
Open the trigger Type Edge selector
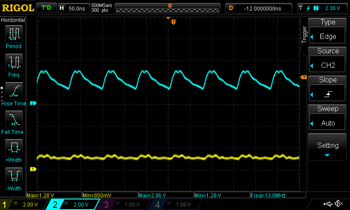click(328, 31)
